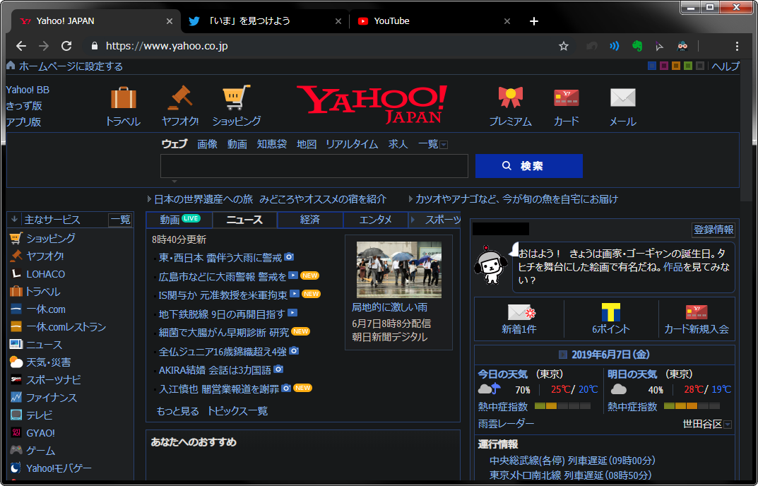Open 一覧 button beside 主なサービス
This screenshot has height=486, width=758.
click(120, 220)
